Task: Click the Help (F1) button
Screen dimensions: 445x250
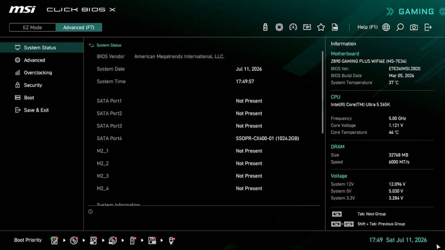Action: coord(367,27)
